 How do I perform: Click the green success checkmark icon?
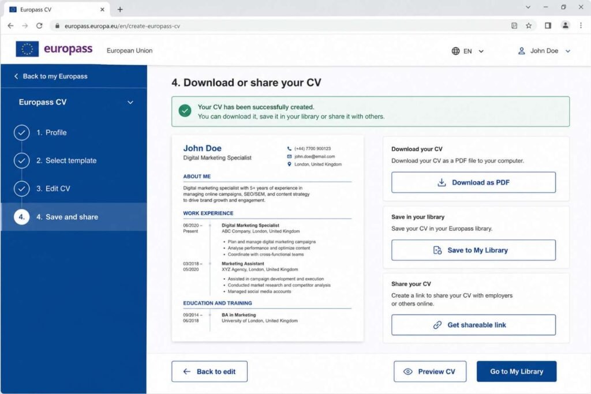pos(185,111)
